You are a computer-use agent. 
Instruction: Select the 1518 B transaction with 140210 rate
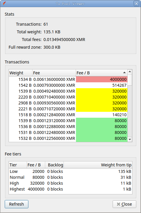(68, 115)
